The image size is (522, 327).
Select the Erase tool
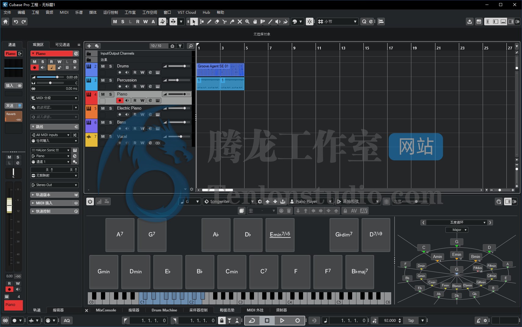217,22
